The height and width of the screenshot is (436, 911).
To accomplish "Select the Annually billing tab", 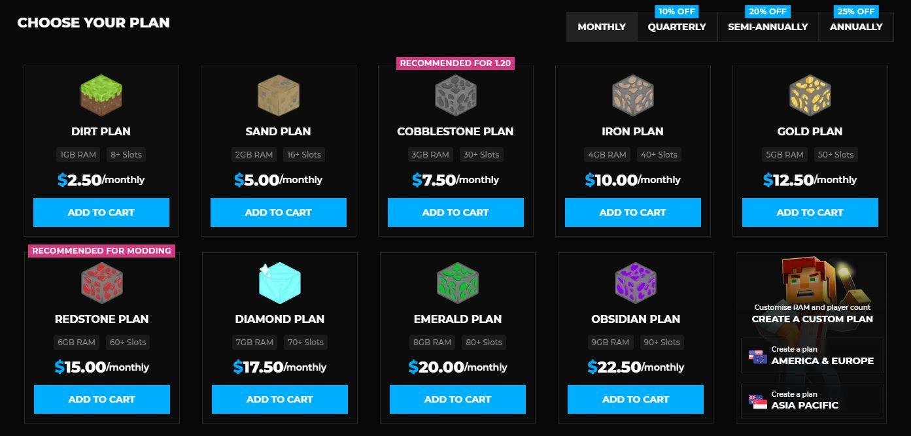I will (856, 27).
